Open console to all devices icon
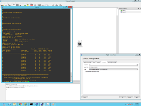Viewport: 141px width, 106px height. click(20, 5)
